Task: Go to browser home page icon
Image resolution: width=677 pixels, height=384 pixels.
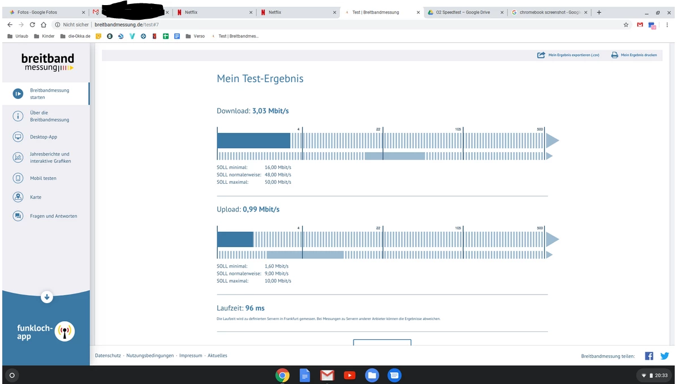Action: [43, 25]
